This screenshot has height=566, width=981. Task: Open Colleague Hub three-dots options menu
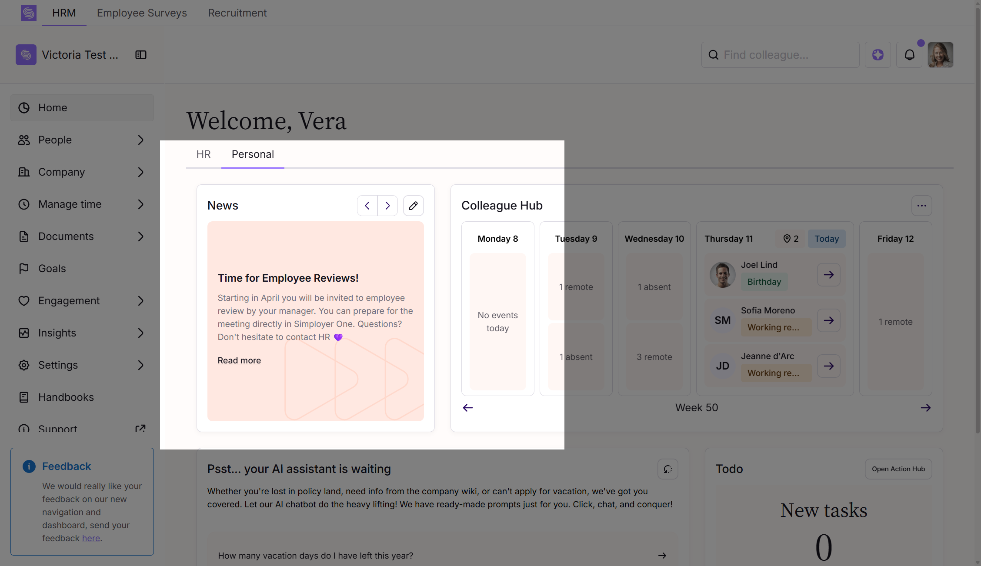(921, 206)
